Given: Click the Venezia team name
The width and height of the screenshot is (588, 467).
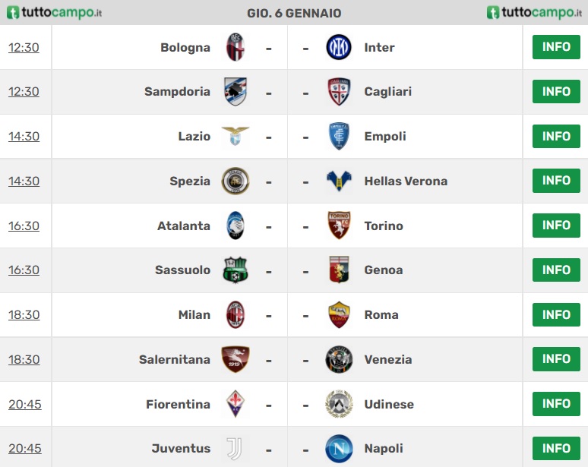Looking at the screenshot, I should coord(388,359).
